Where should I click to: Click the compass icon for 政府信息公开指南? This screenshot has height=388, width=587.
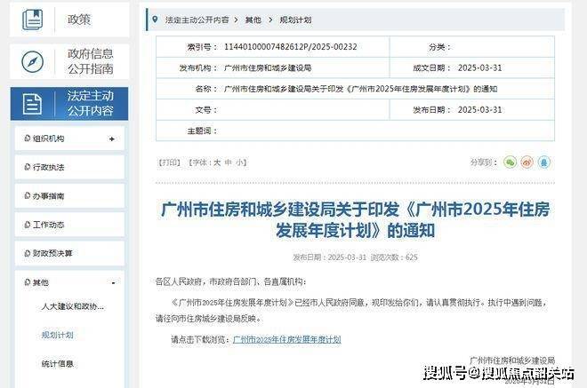click(33, 61)
